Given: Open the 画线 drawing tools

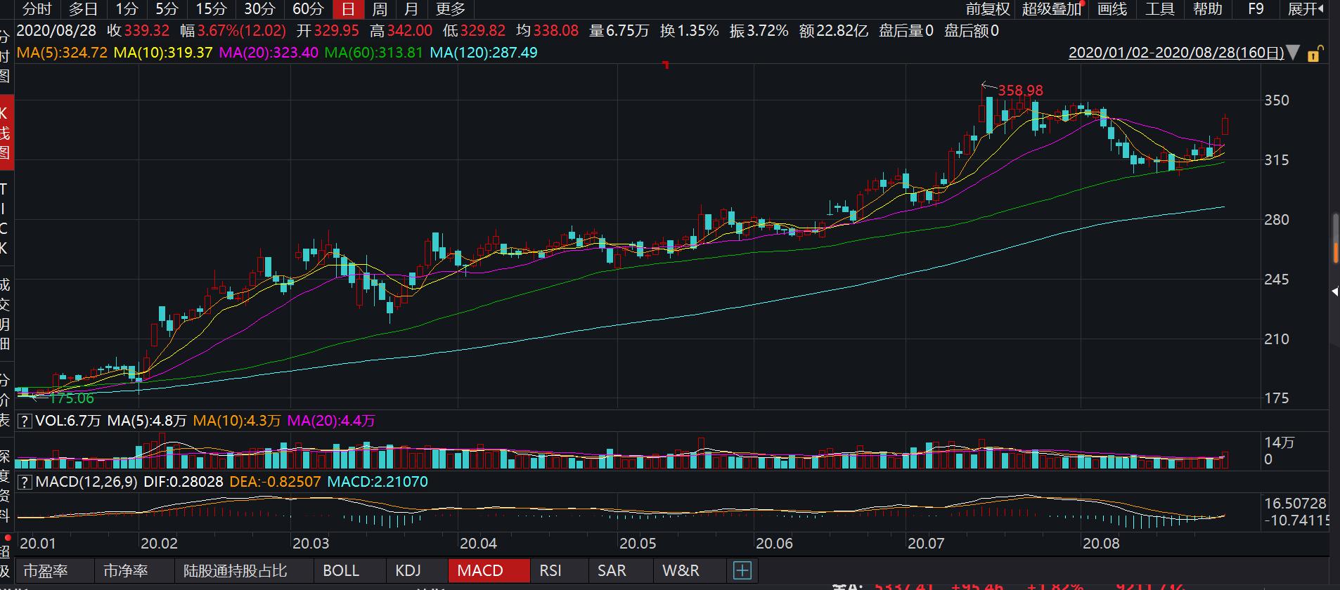Looking at the screenshot, I should coord(1112,9).
